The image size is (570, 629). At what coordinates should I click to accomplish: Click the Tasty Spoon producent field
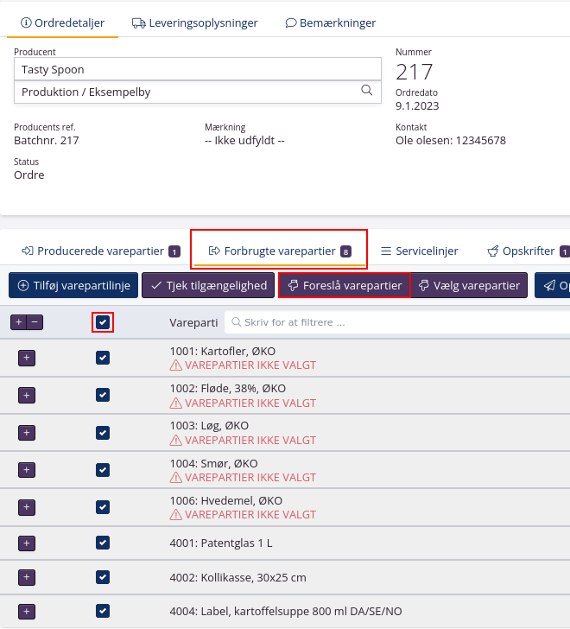[197, 69]
